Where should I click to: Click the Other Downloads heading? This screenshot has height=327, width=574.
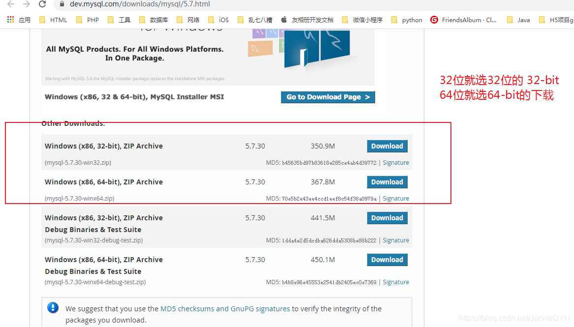(73, 123)
